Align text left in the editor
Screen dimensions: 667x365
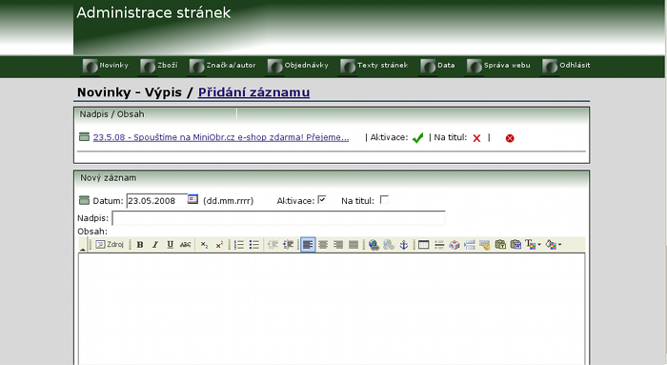(308, 245)
